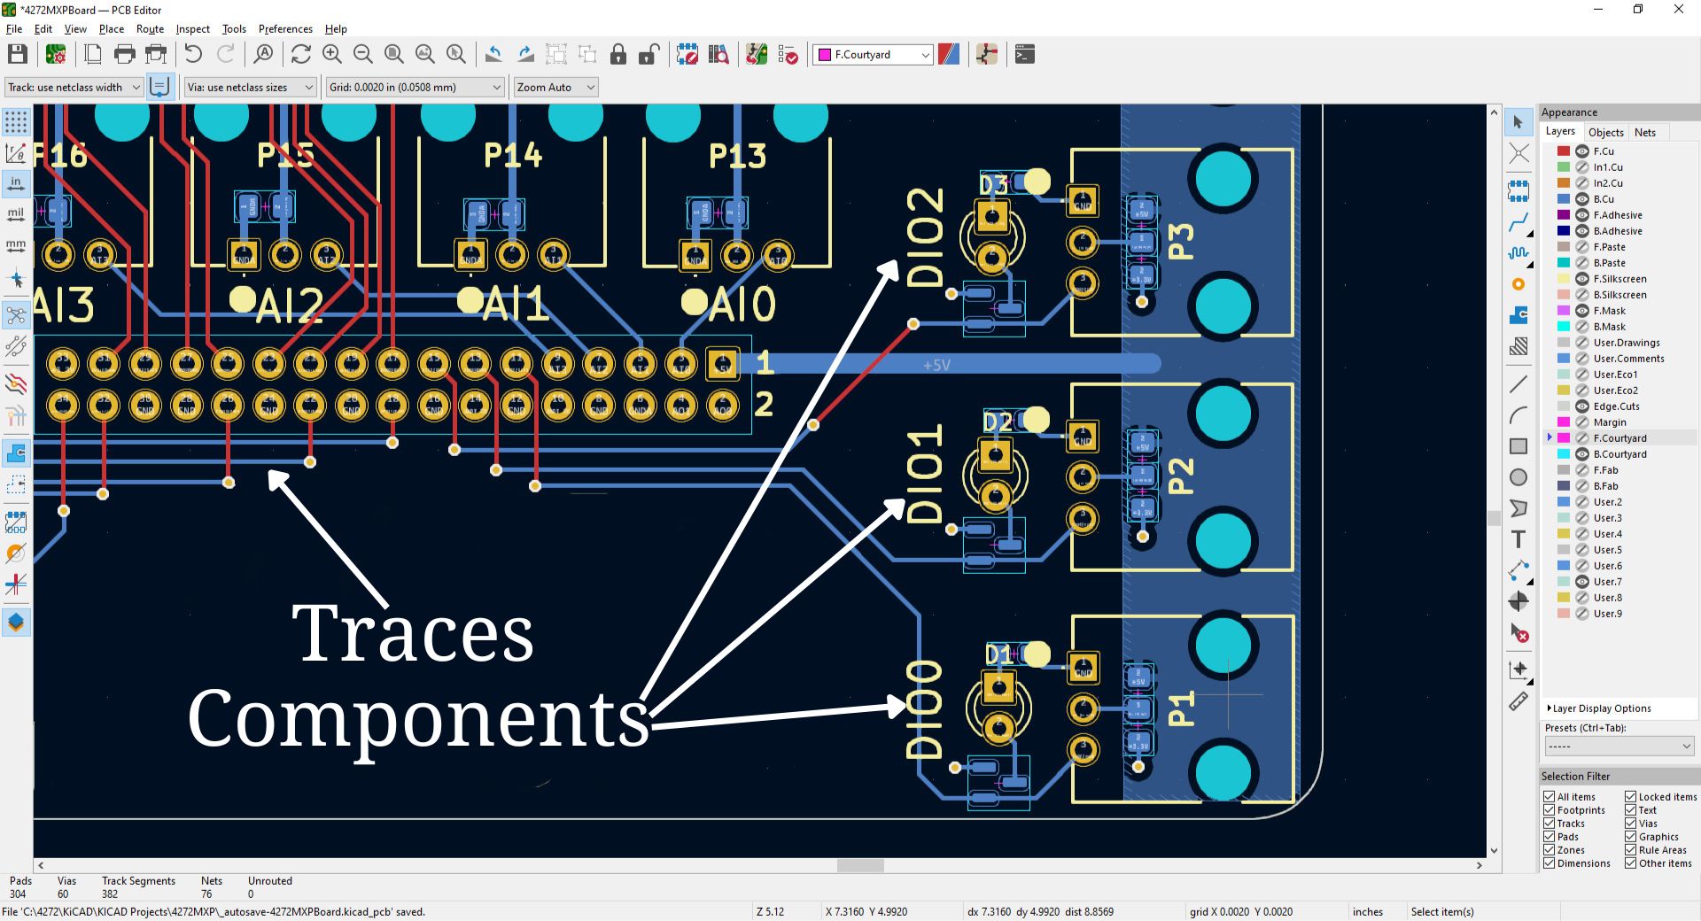Viewport: 1701px width, 921px height.
Task: Open the Route menu
Action: pos(151,29)
